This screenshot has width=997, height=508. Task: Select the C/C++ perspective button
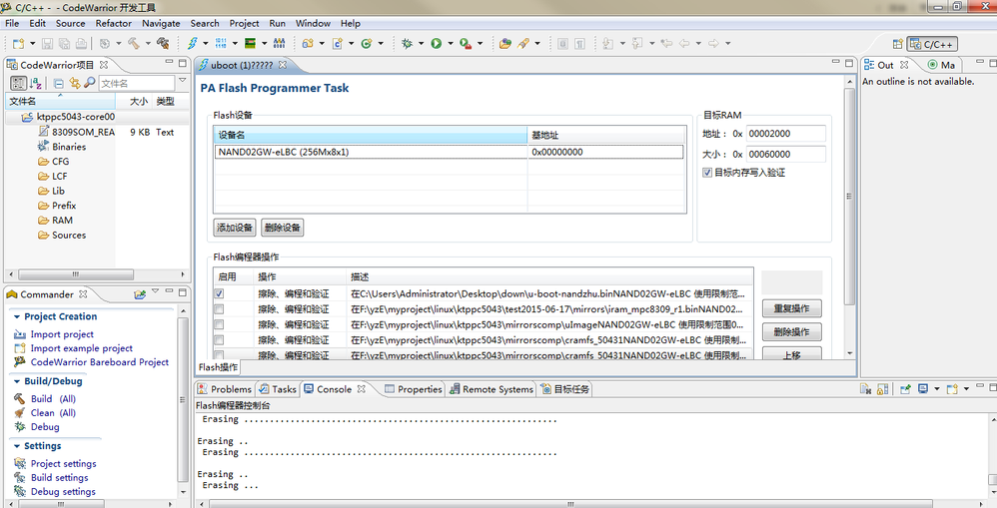pyautogui.click(x=932, y=45)
